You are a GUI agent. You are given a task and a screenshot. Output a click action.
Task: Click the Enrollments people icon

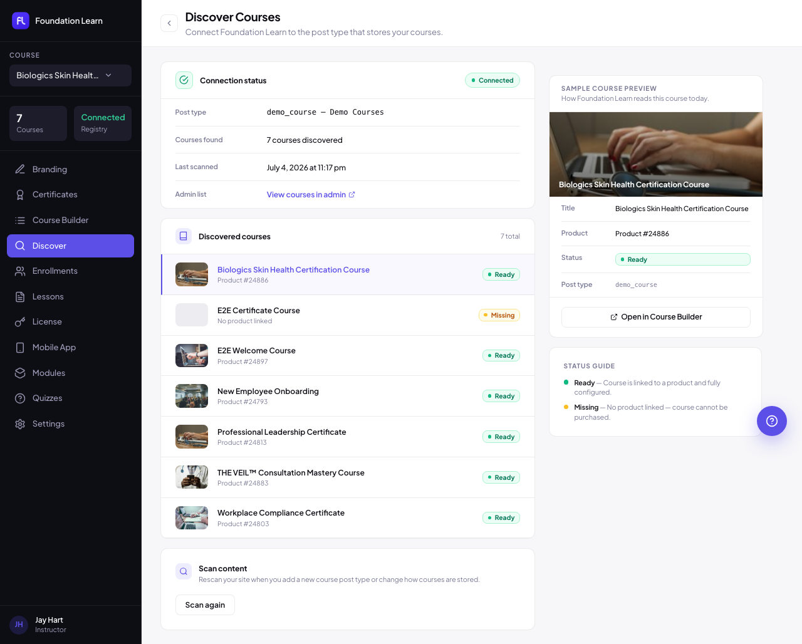20,271
